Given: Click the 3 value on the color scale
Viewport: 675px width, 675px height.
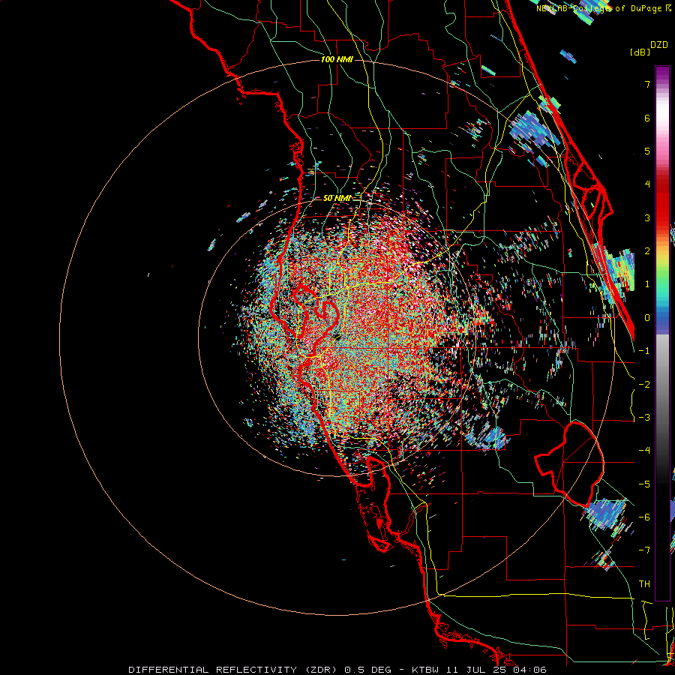Looking at the screenshot, I should coord(647,217).
